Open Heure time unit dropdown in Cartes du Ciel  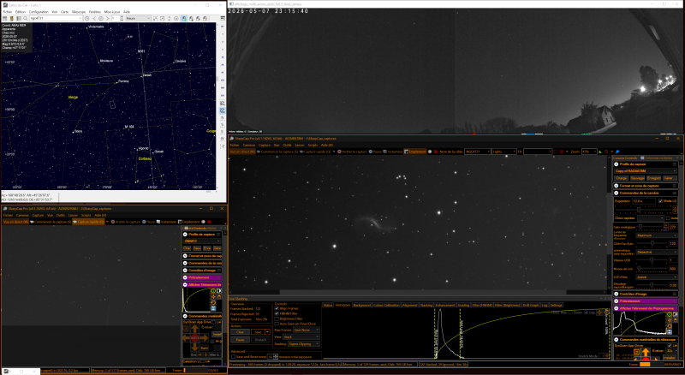(138, 18)
